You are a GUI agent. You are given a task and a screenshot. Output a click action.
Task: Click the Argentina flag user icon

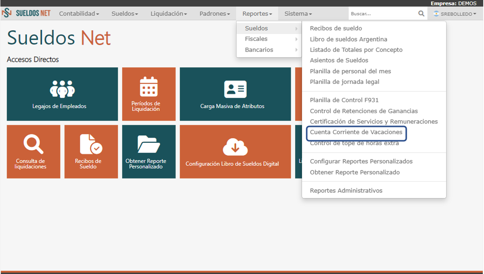[436, 14]
